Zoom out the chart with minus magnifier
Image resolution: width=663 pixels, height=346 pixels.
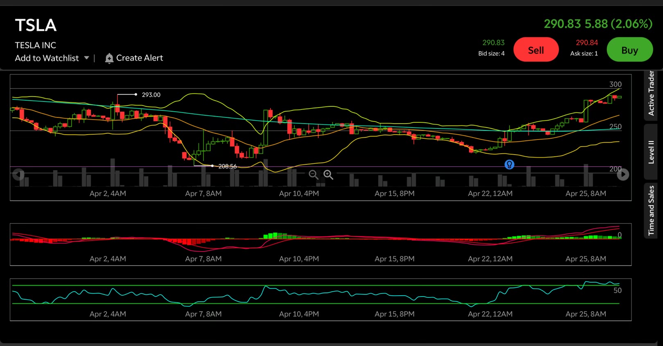point(313,175)
